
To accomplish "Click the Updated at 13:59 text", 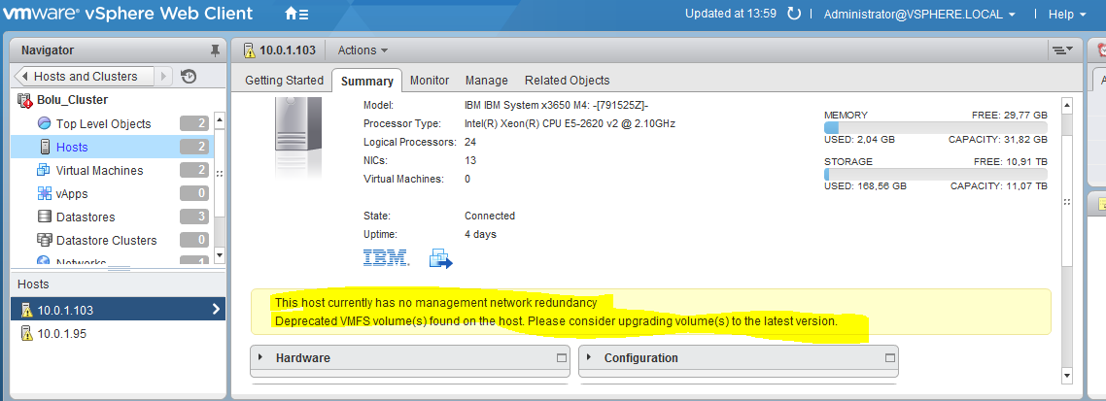I will tap(731, 14).
